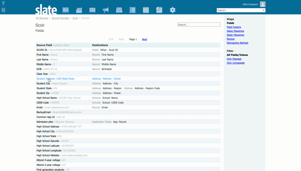Image resolution: width=301 pixels, height=171 pixels.
Task: Open the SCOIR ID source field row
Action: point(128,50)
